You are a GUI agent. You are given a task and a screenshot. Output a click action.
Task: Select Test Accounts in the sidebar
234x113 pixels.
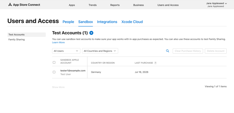coord(27,34)
